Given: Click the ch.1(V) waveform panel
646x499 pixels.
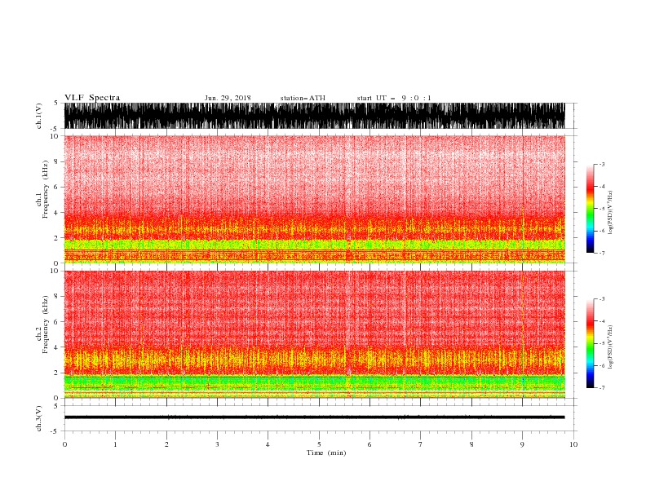Looking at the screenshot, I should pos(314,116).
